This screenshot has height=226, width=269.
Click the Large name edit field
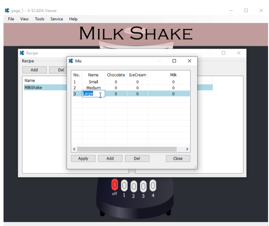[x=93, y=94]
